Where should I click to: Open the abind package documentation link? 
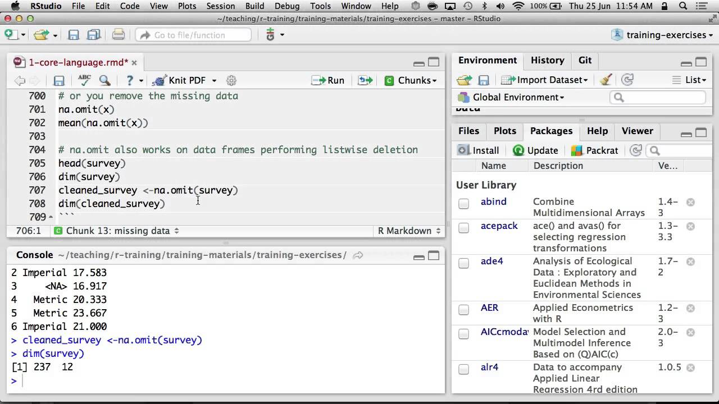(x=493, y=201)
